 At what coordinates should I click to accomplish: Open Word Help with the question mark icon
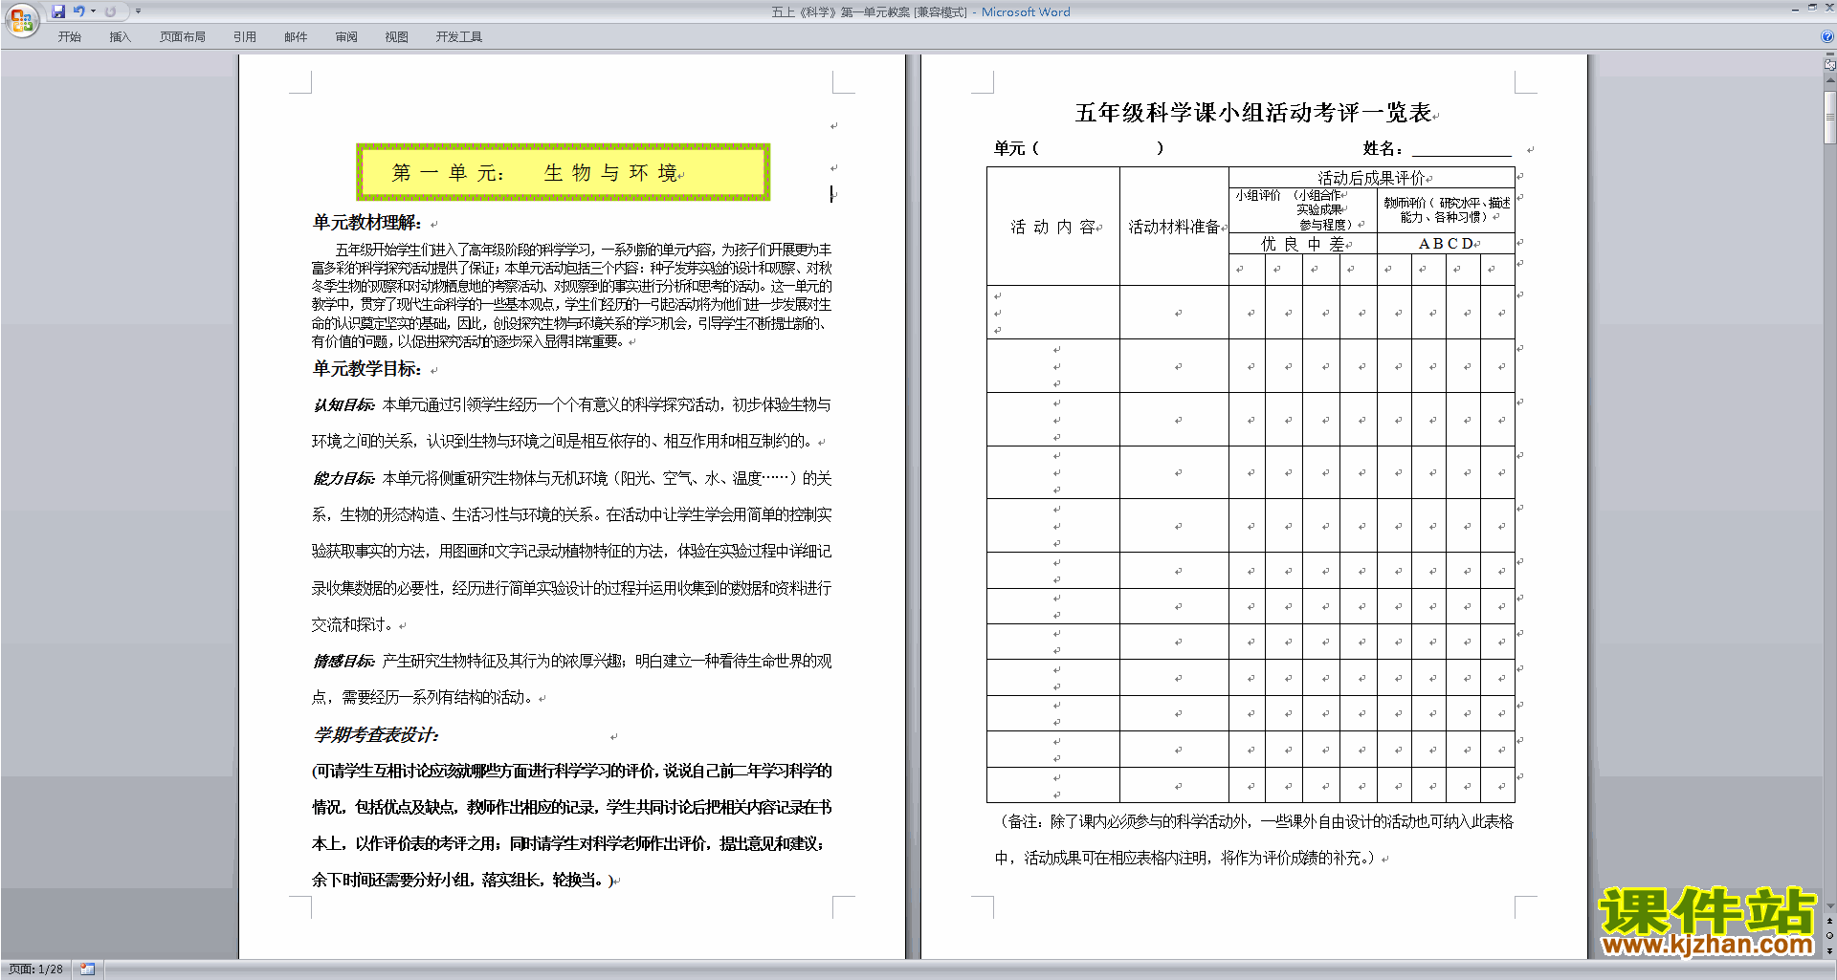1827,36
